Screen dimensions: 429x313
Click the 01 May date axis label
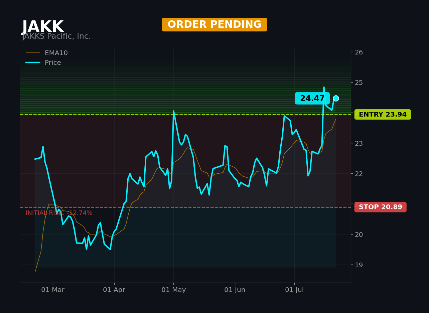point(173,290)
